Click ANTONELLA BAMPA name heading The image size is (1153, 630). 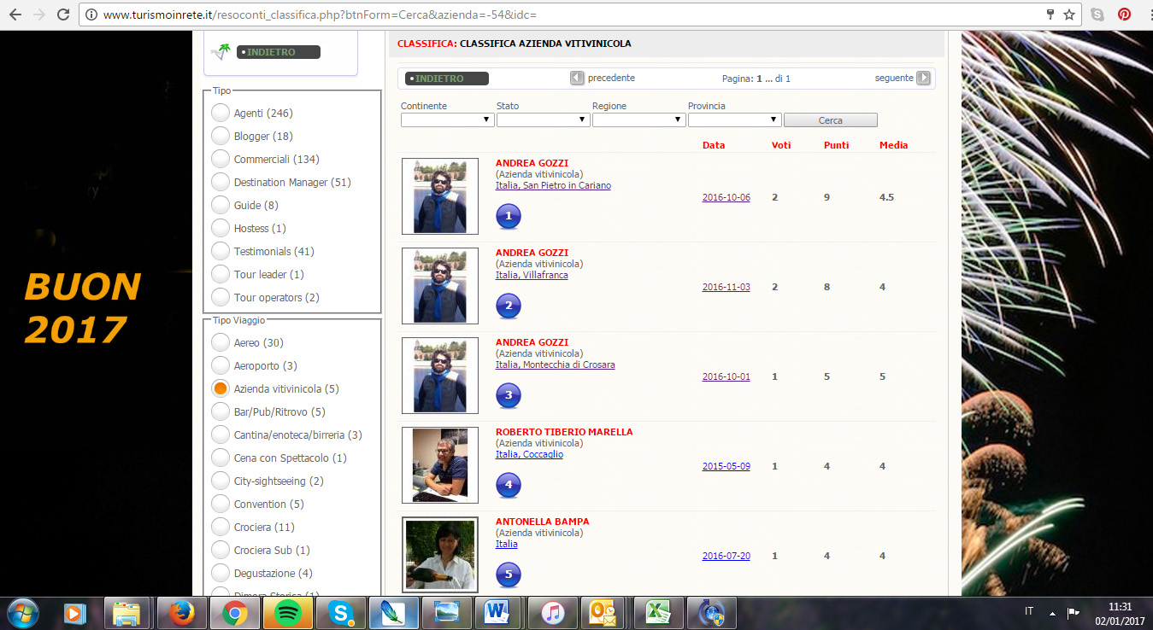[x=542, y=522]
